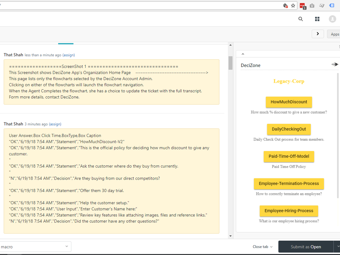The height and width of the screenshot is (255, 340).
Task: Collapse the DeciZone app panel caret
Action: coord(243,54)
